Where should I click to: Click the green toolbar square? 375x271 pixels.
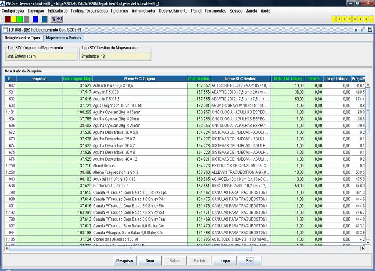(20, 19)
